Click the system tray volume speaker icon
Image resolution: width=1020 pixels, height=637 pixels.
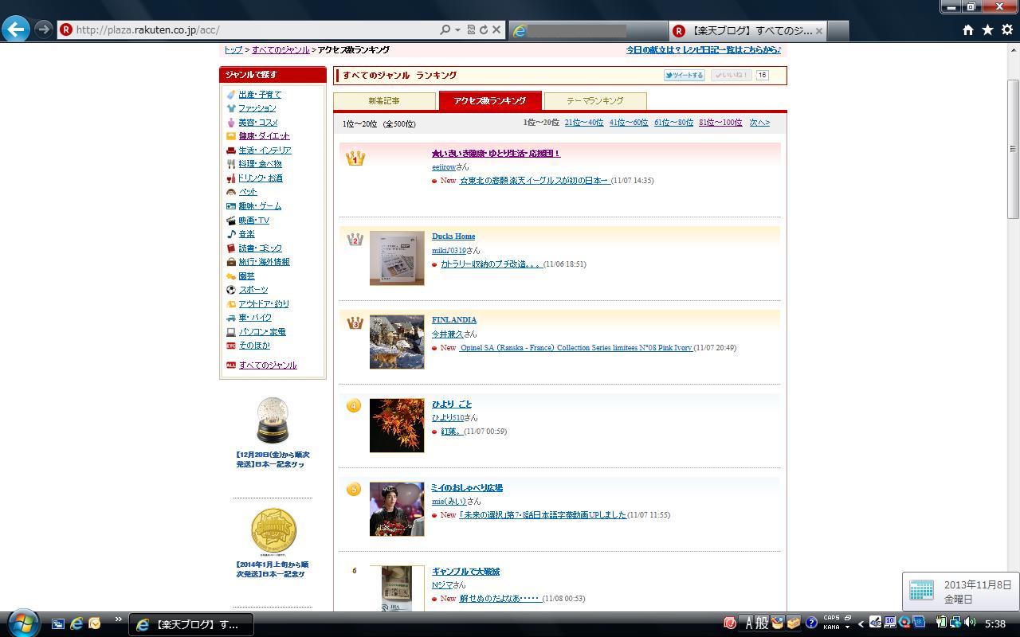pyautogui.click(x=970, y=623)
